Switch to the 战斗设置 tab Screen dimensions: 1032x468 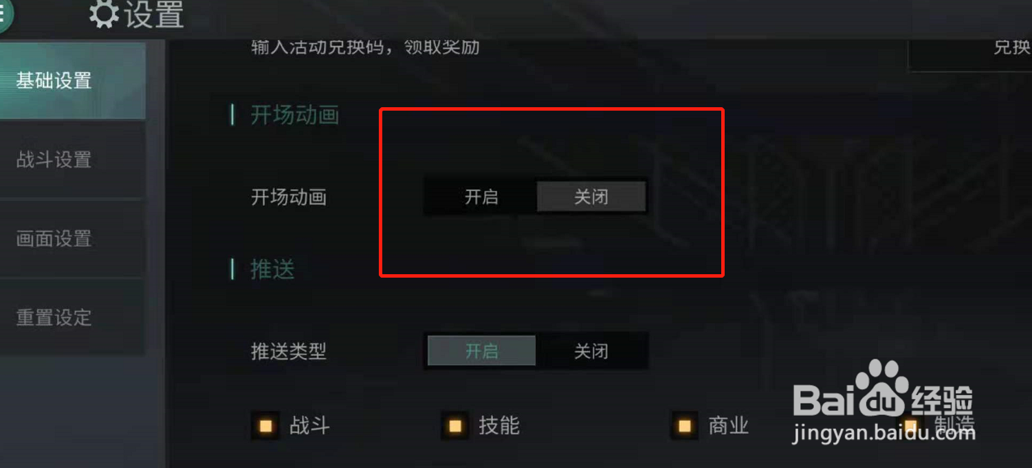72,160
